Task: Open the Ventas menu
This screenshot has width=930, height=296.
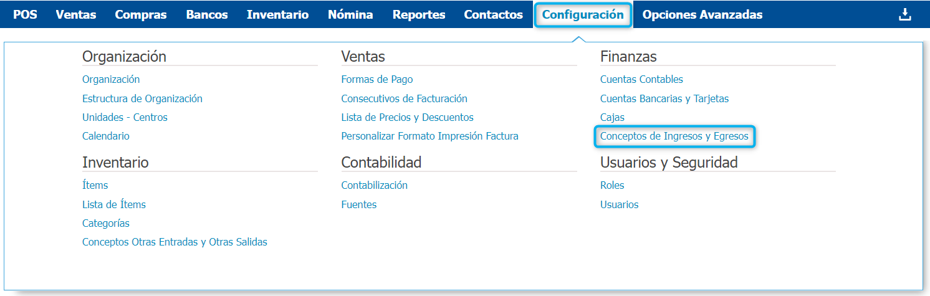Action: tap(76, 15)
